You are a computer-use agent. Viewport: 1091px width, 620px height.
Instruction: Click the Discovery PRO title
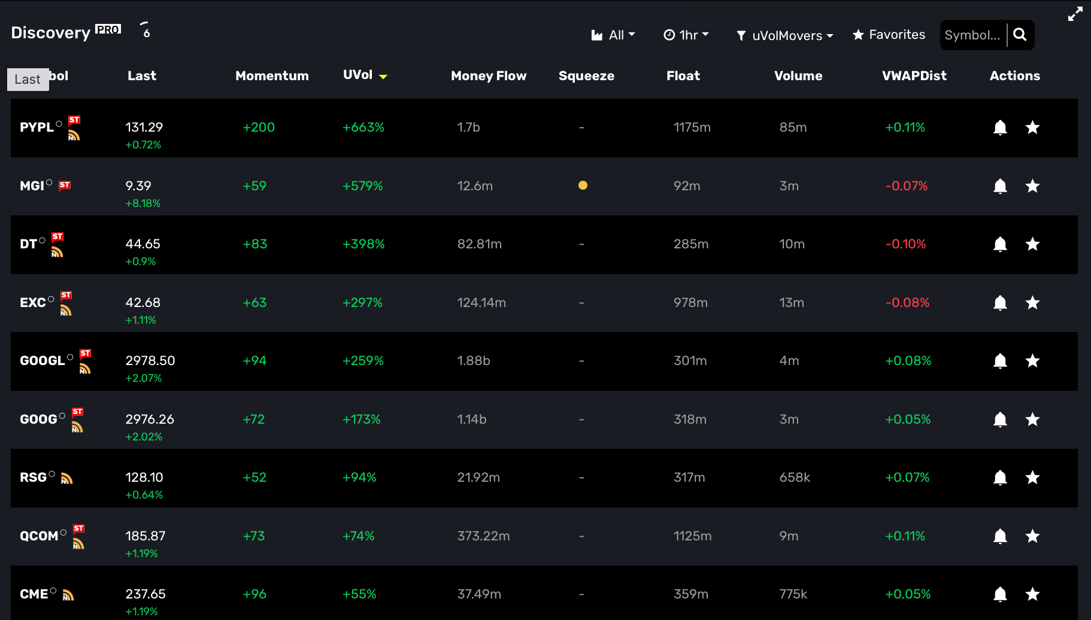pyautogui.click(x=66, y=32)
